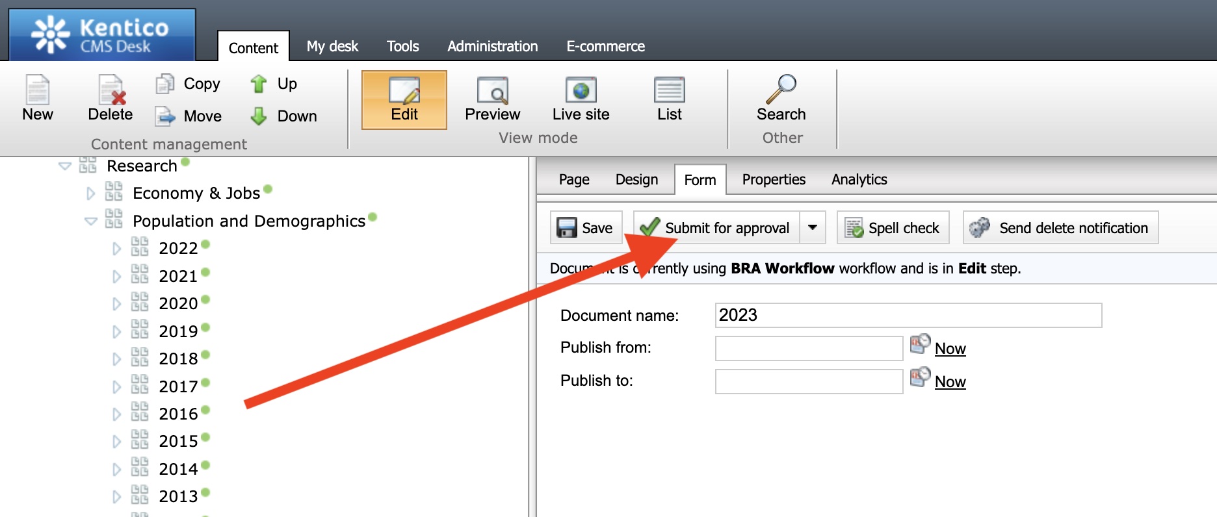Expand the 2022 tree node
Viewport: 1217px width, 517px height.
[116, 249]
